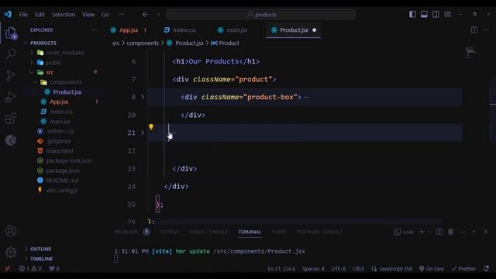Viewport: 496px width, 279px height.
Task: Open the launch profile dropdown beside New Terminal
Action: (429, 232)
